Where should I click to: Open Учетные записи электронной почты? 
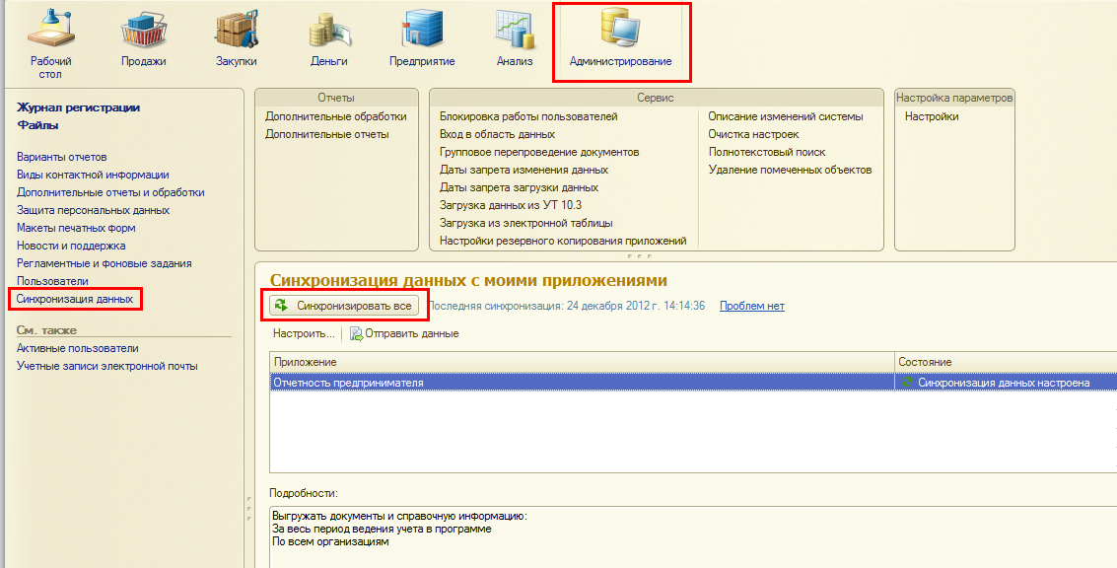[x=107, y=366]
